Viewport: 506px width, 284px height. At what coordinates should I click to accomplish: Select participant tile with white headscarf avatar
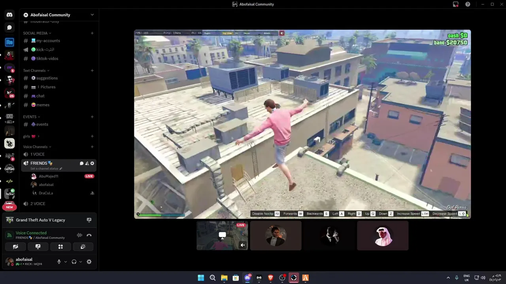click(383, 235)
